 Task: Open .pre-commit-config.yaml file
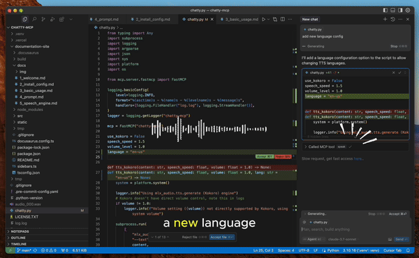coord(47,192)
